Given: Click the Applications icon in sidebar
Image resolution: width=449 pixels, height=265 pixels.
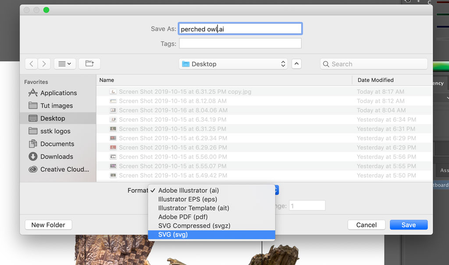Looking at the screenshot, I should (33, 93).
